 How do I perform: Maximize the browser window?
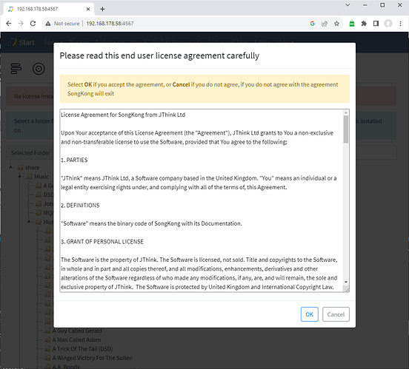[x=382, y=5]
